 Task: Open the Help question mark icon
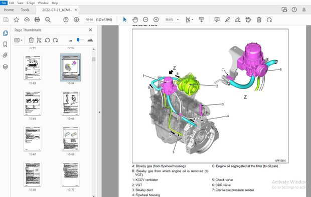[294, 9]
